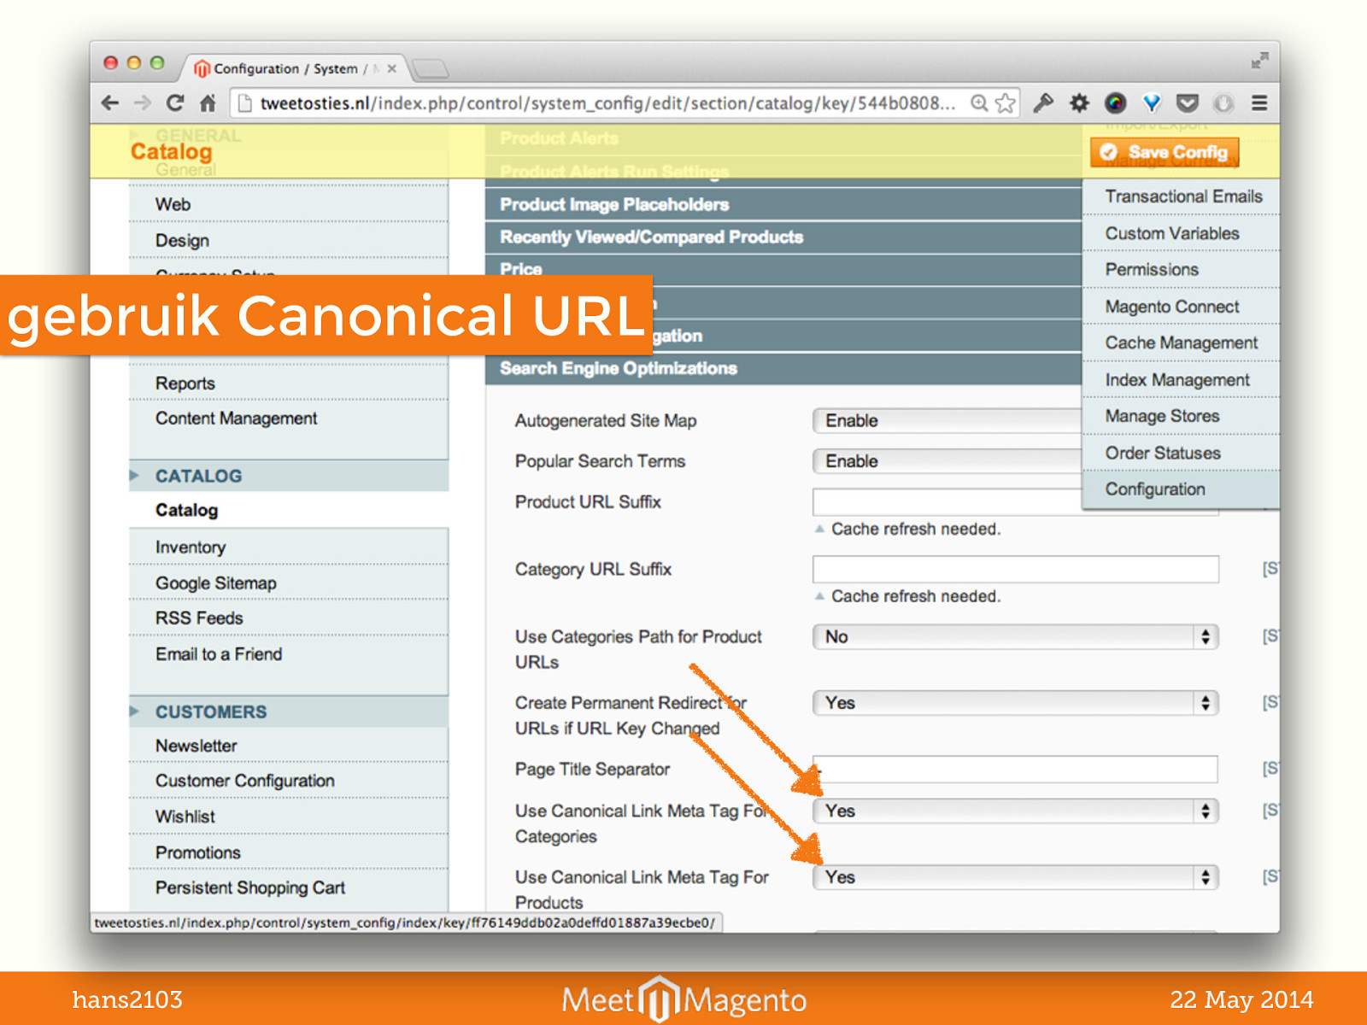Open Canonical Link Meta Tag For Products dropdown
The height and width of the screenshot is (1025, 1367).
pyautogui.click(x=1015, y=877)
